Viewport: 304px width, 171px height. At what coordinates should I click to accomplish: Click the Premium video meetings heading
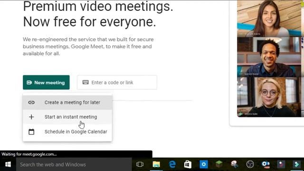[98, 6]
